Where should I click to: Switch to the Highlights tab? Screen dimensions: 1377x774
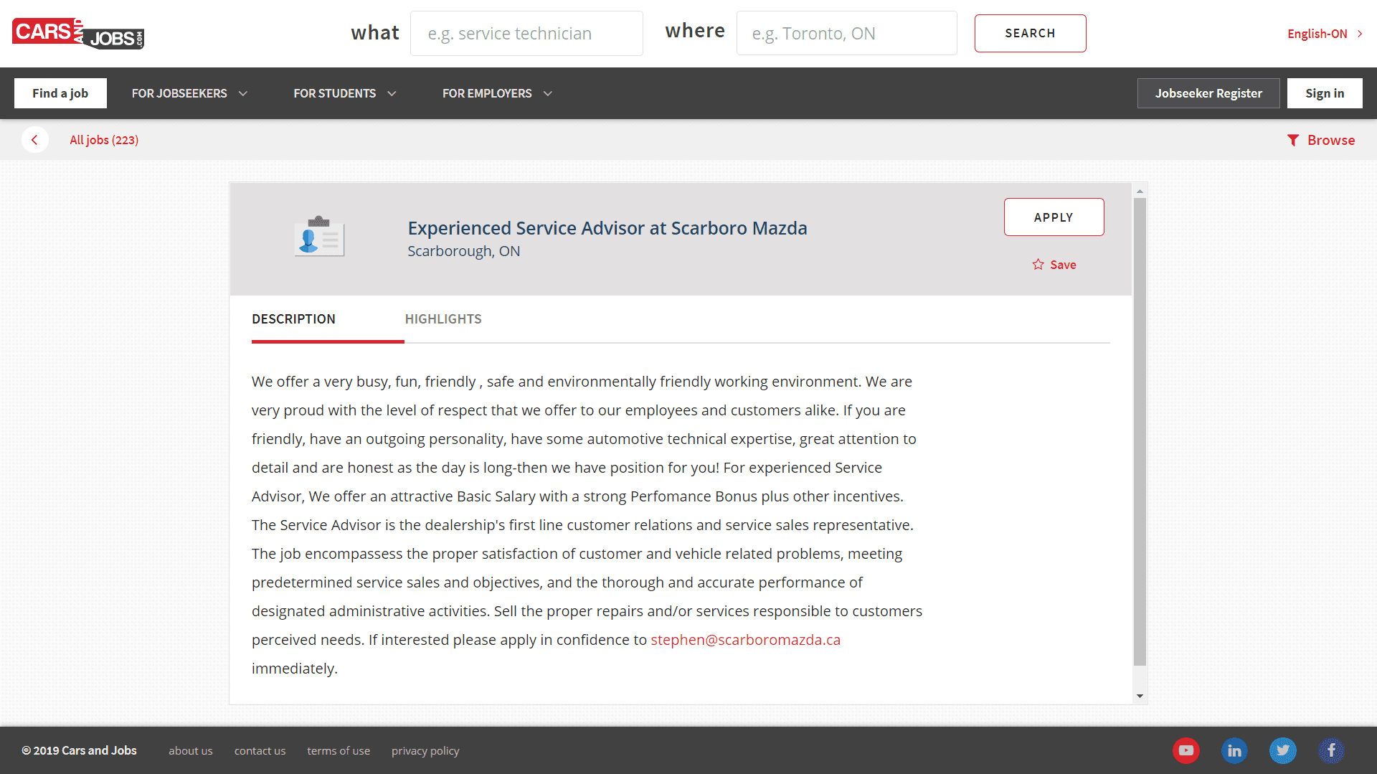443,319
